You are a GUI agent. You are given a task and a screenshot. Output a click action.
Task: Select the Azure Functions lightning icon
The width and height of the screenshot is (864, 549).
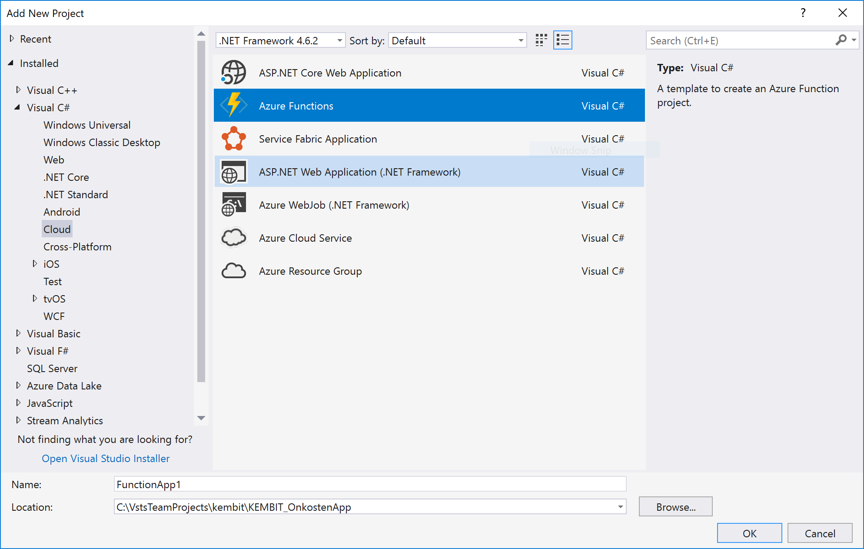tap(233, 105)
